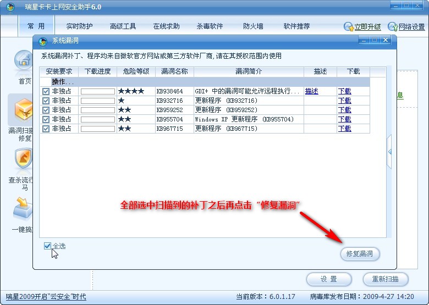Select the 操作... group row
The image size is (429, 305).
[x=205, y=82]
